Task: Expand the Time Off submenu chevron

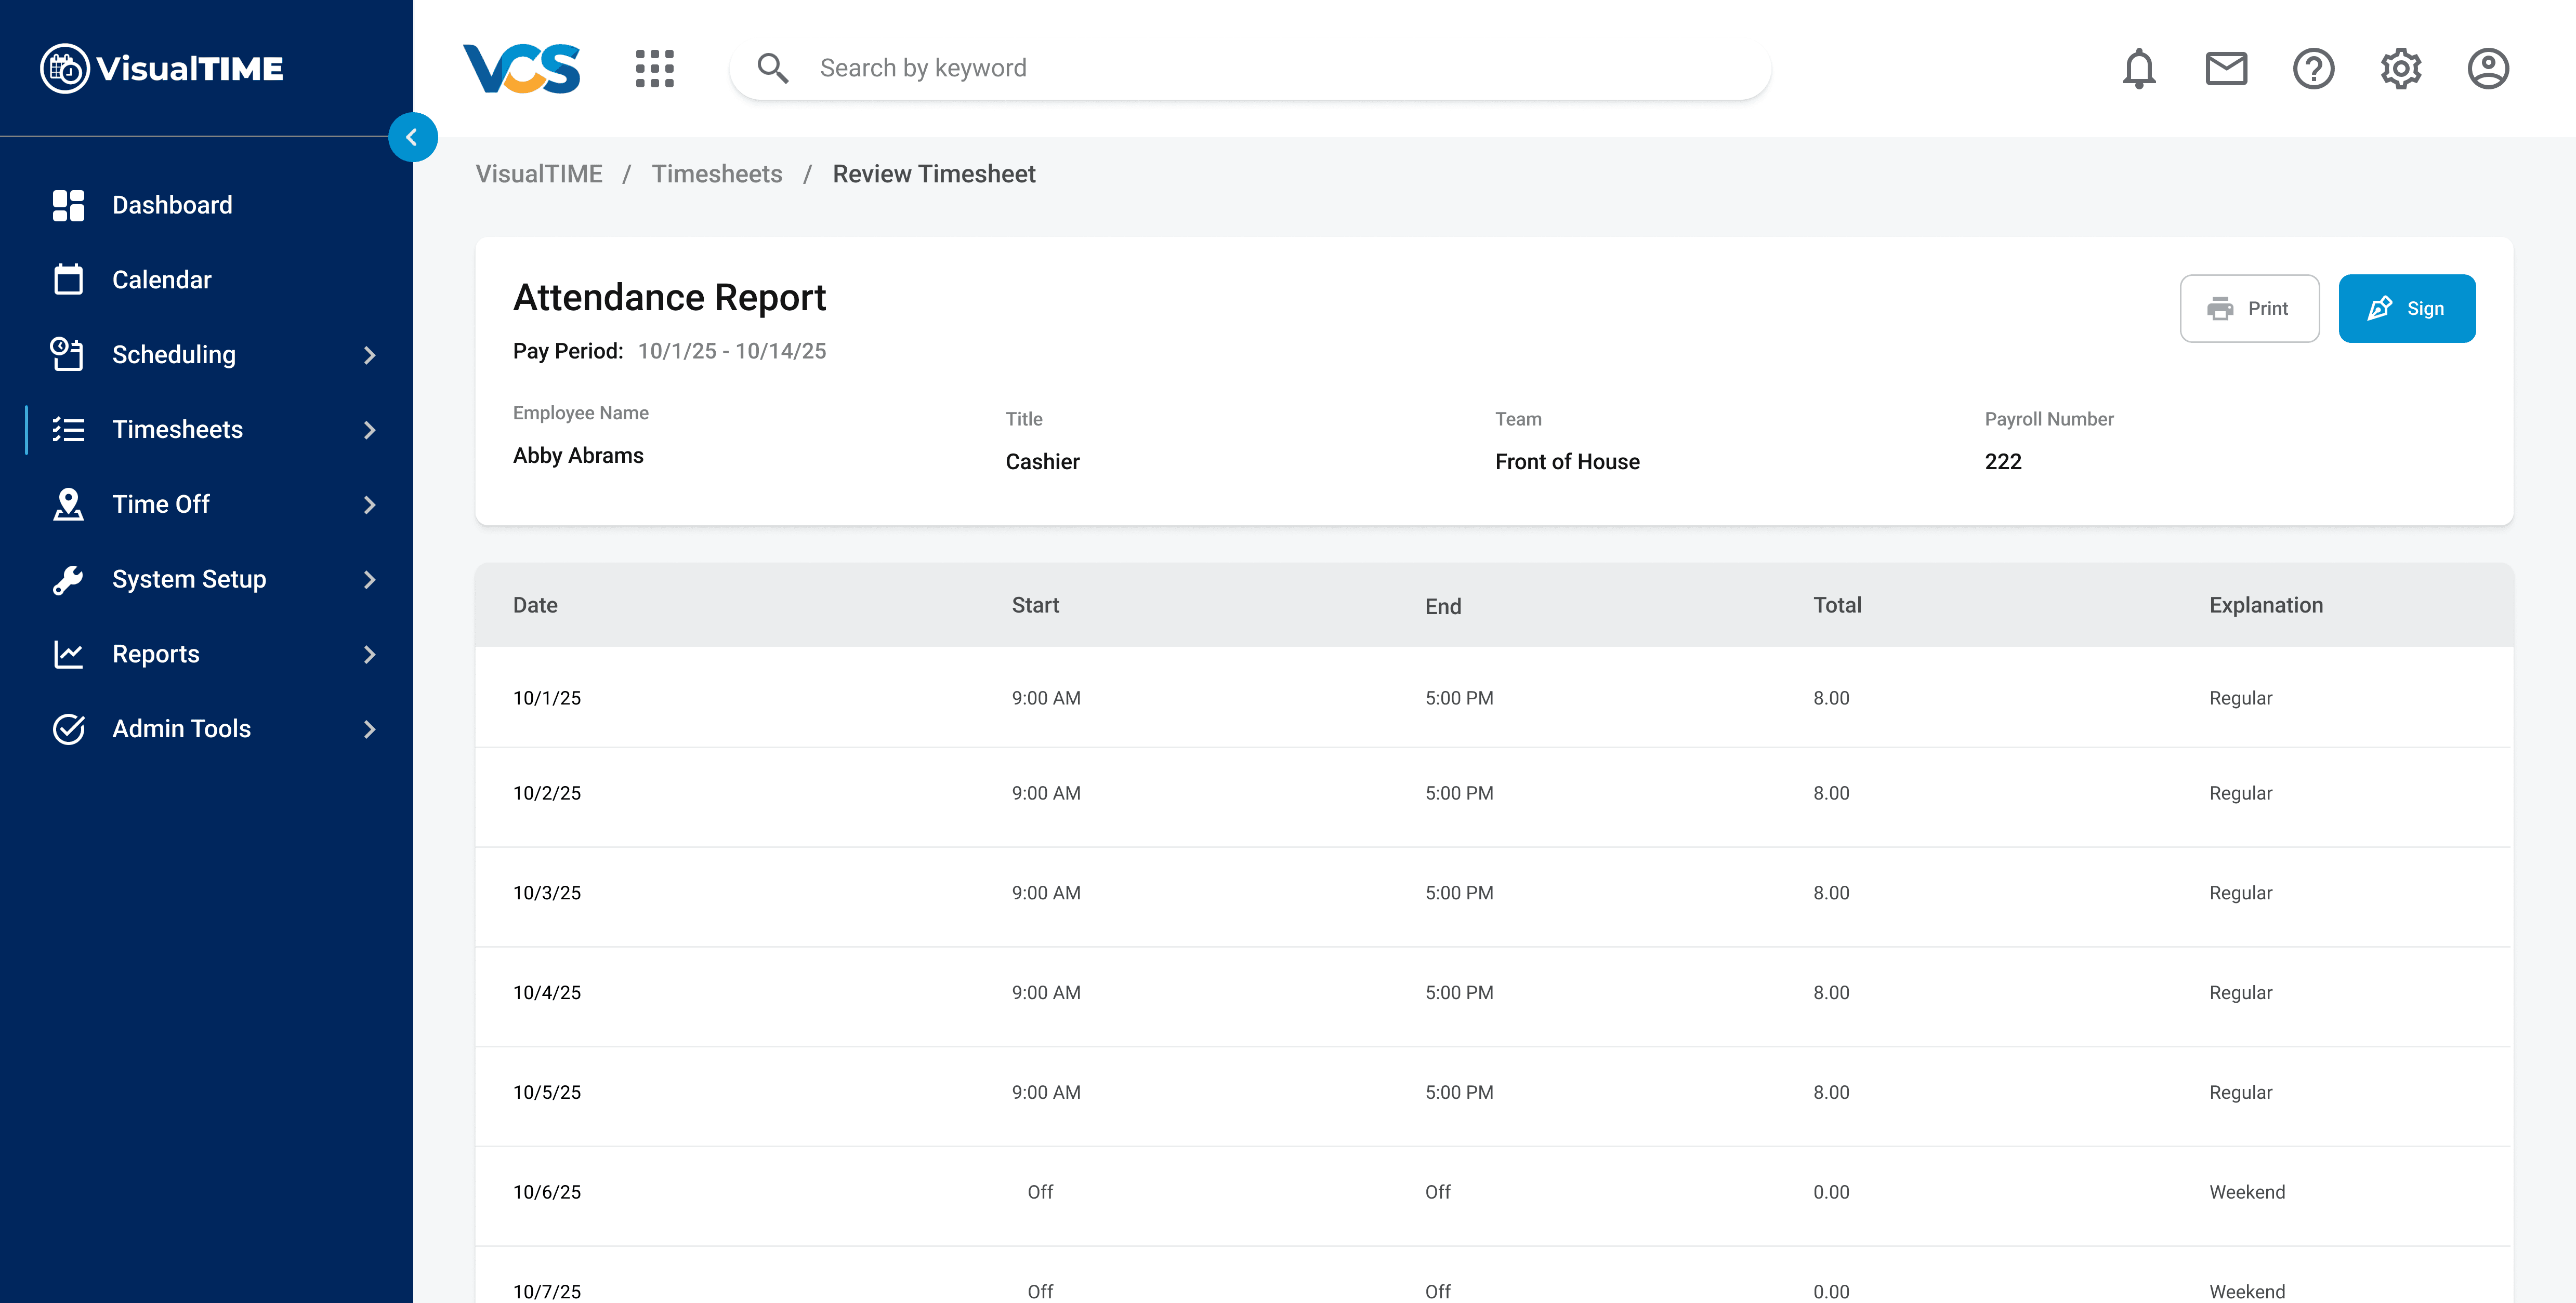Action: (370, 504)
